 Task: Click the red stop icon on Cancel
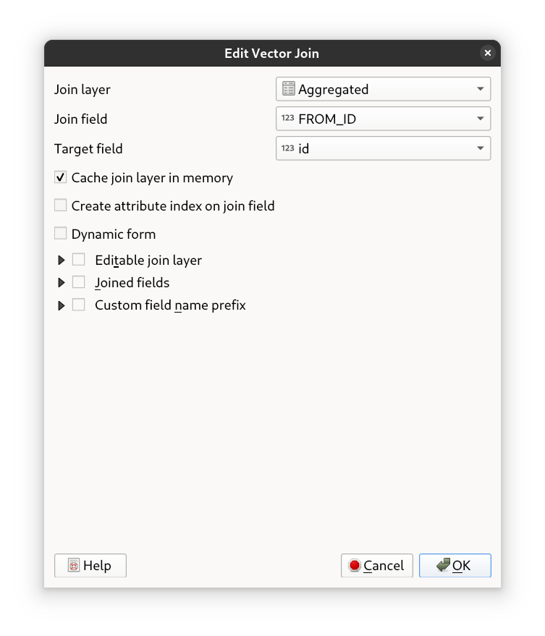pos(354,566)
